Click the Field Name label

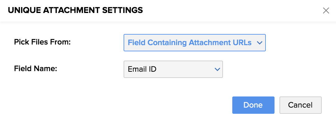[x=35, y=68]
